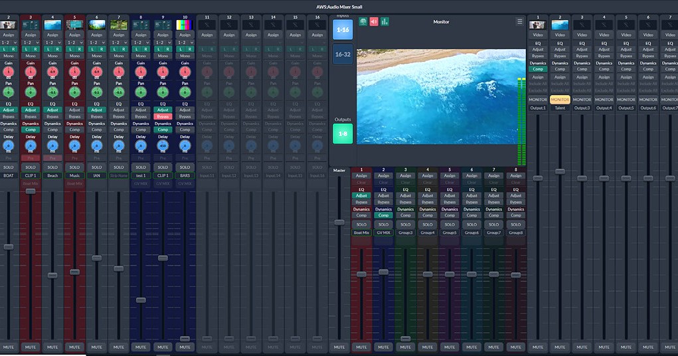678x356 pixels.
Task: Click the Boat Mix label under input 3
Action: (x=31, y=184)
